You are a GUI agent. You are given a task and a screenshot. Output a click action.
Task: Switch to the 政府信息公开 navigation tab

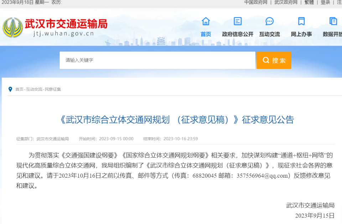click(x=237, y=34)
